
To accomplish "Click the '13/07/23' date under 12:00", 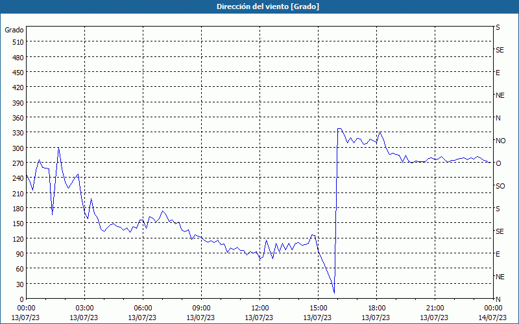I will 259,318.
